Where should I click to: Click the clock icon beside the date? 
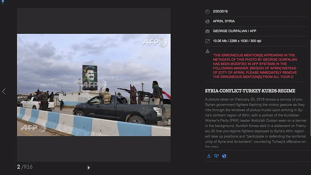[x=207, y=12]
